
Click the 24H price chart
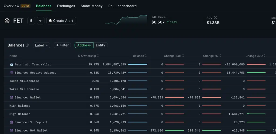pos(126,20)
